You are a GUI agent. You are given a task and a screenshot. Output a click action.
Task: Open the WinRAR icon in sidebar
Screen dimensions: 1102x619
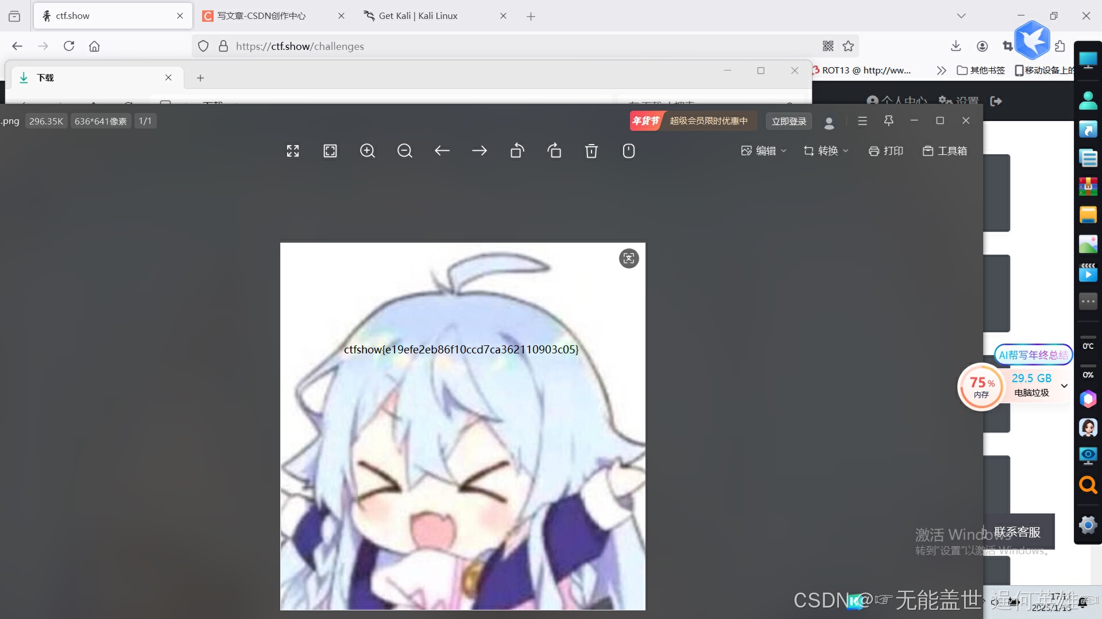(1088, 186)
